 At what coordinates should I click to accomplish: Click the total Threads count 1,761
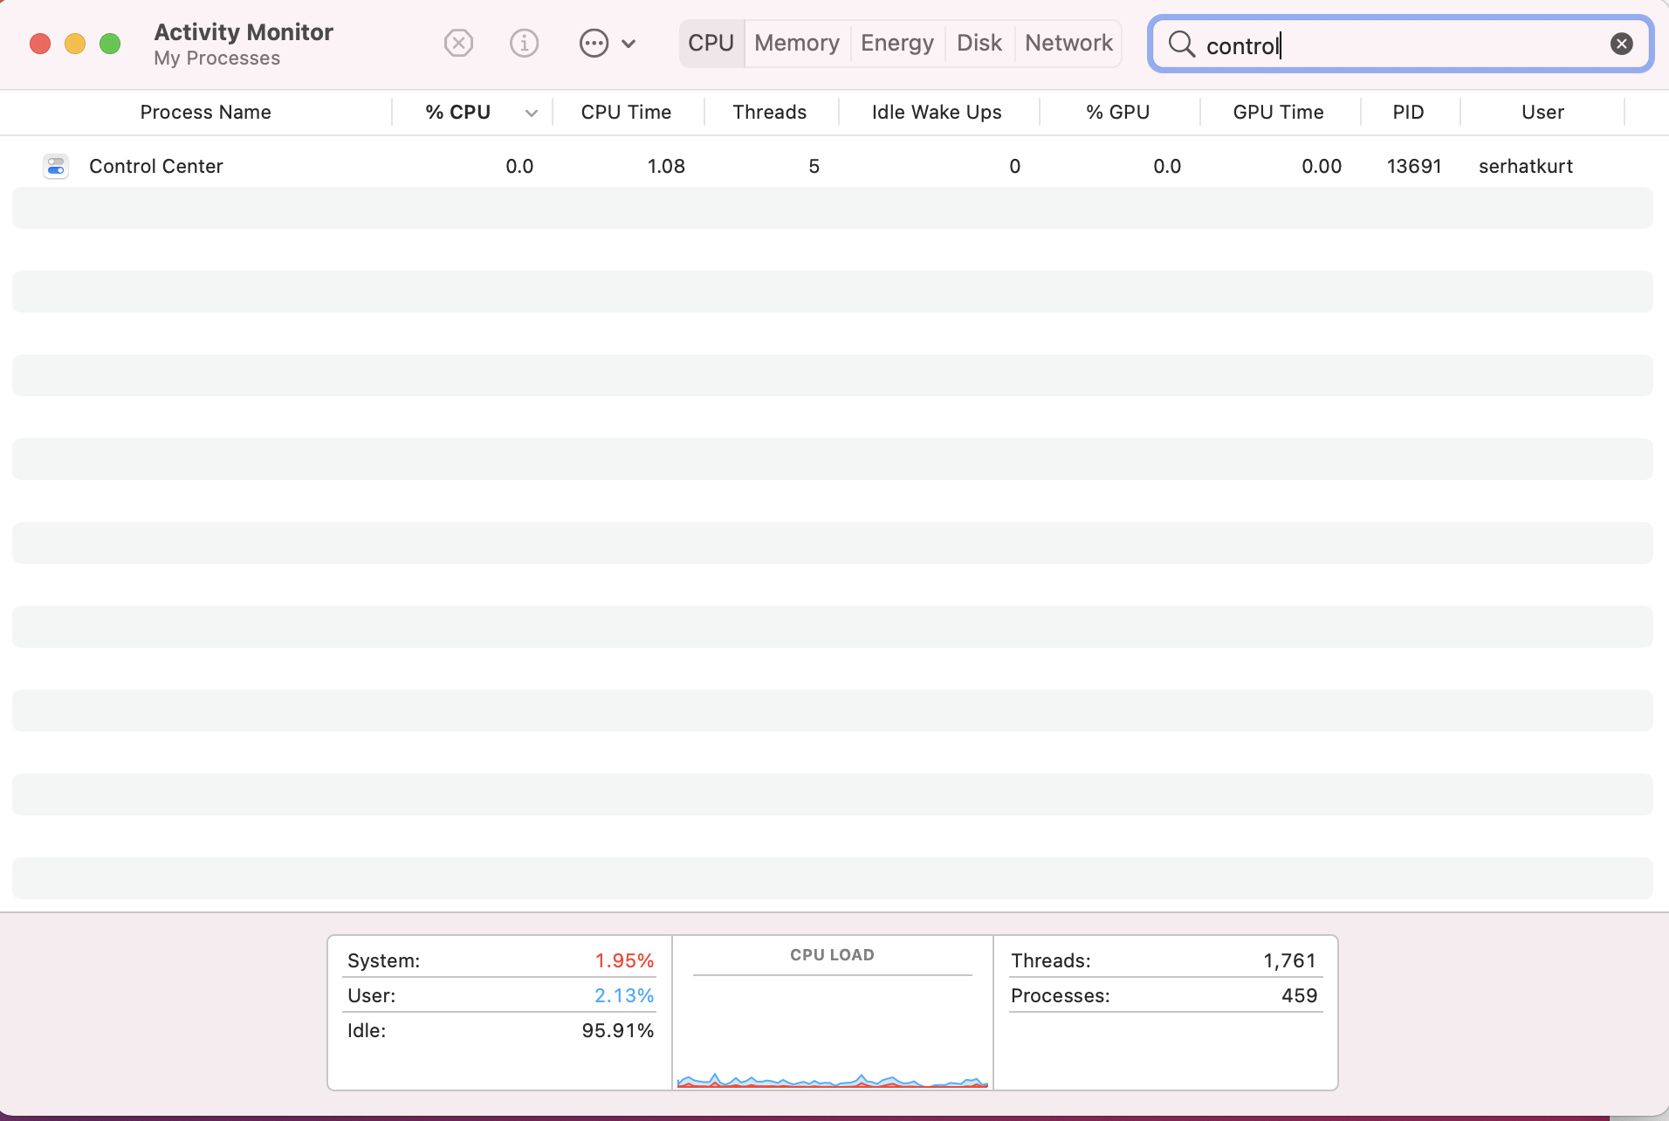pos(1289,960)
